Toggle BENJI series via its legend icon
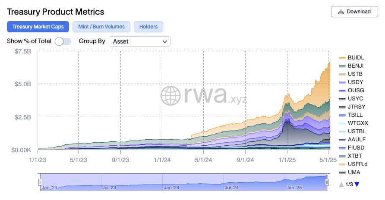This screenshot has width=385, height=200. (x=342, y=66)
